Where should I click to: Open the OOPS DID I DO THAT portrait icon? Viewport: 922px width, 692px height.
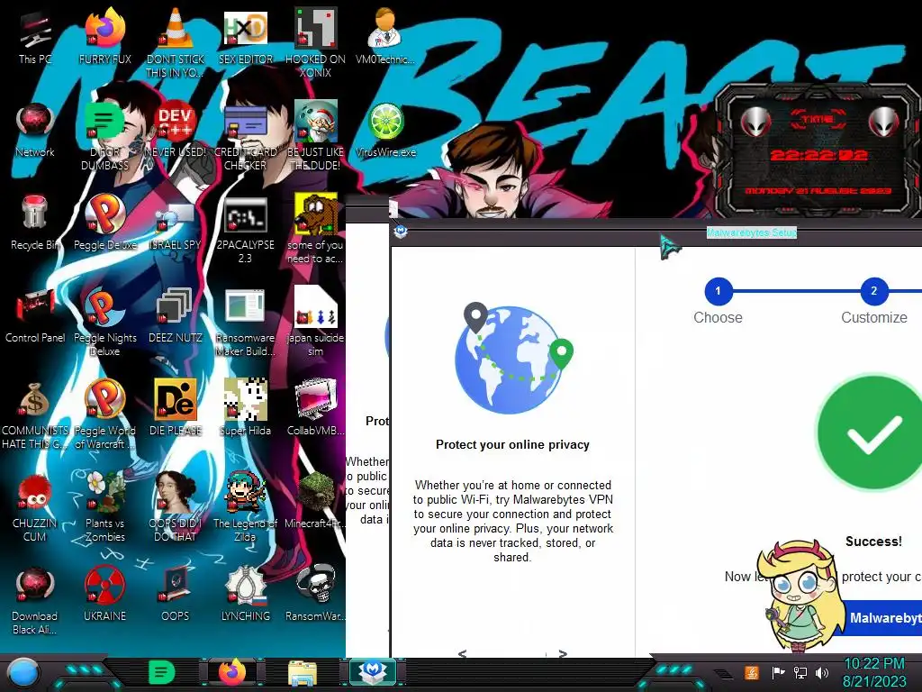pos(176,507)
